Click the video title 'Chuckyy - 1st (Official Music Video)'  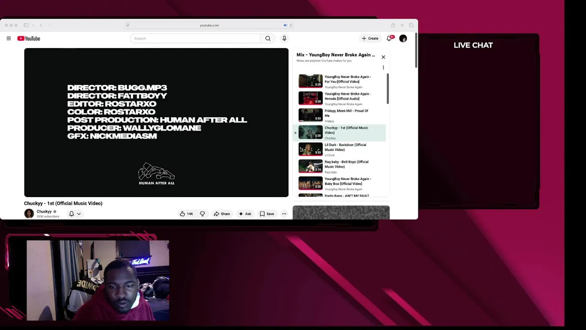click(63, 203)
